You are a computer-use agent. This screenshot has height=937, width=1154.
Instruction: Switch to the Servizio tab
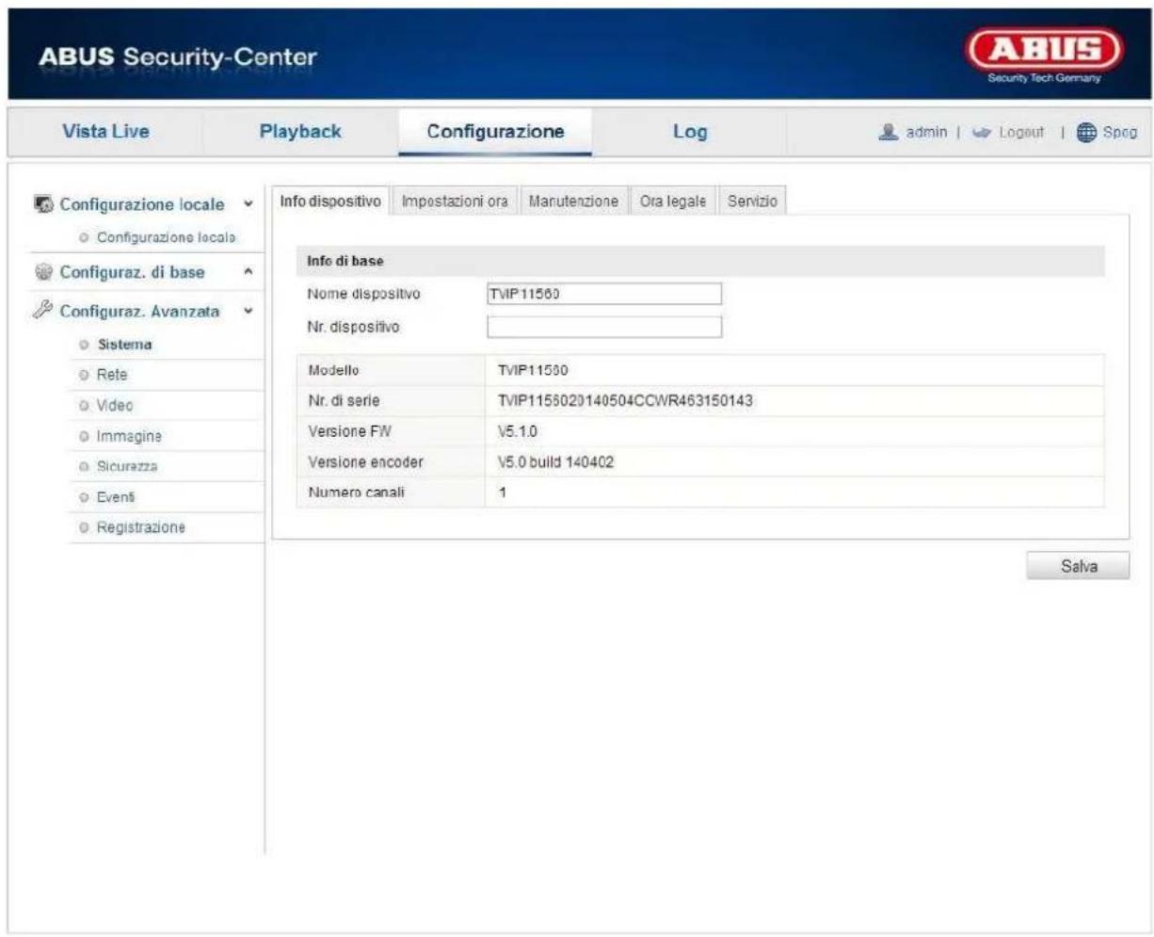752,202
